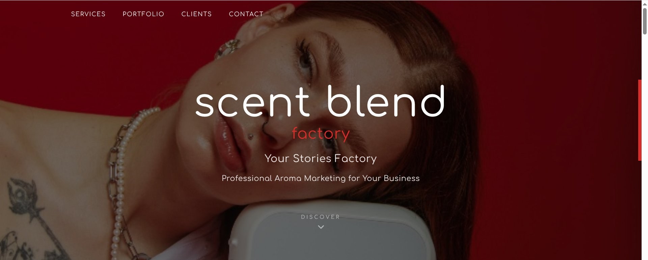Click the red factory word
Image resolution: width=648 pixels, height=260 pixels.
[x=321, y=134]
